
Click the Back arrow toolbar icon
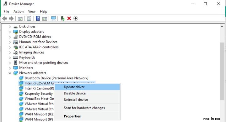[5, 18]
